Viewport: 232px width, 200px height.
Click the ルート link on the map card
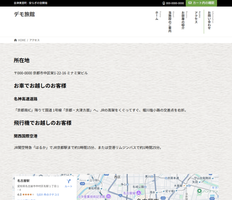(x=69, y=186)
